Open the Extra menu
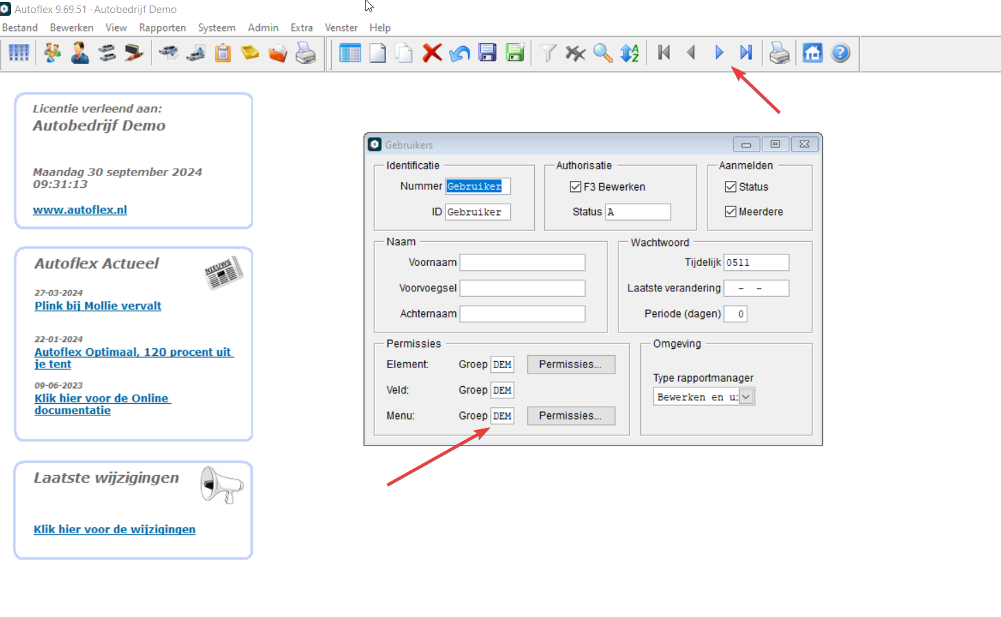1001x617 pixels. click(x=302, y=27)
